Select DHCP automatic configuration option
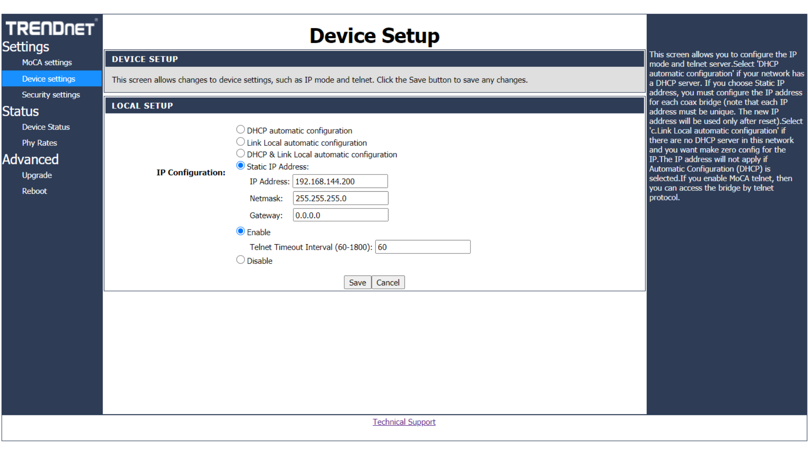Screen dimensions: 808x454 (240, 129)
